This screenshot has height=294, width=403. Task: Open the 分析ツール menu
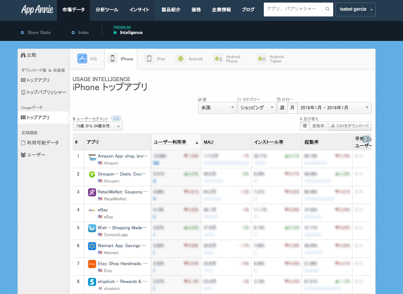pos(107,10)
